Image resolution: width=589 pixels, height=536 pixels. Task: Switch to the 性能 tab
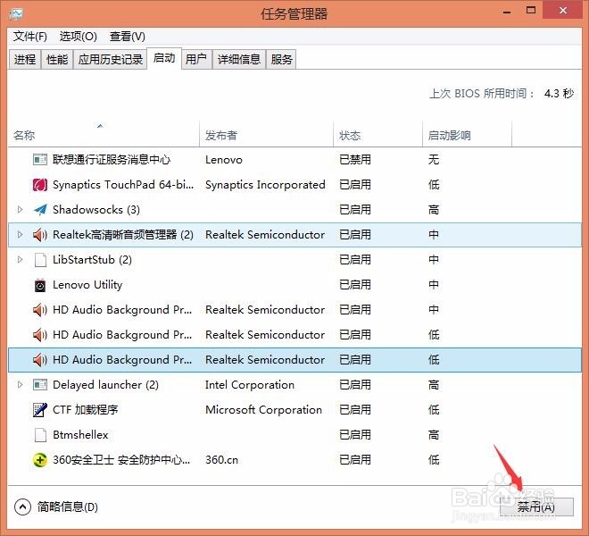pos(57,60)
